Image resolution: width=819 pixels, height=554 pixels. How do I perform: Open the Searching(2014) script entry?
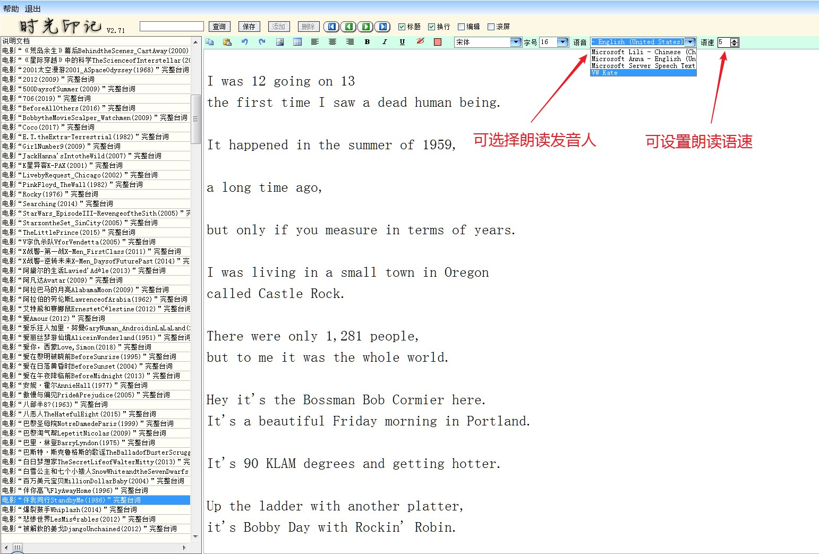click(96, 203)
